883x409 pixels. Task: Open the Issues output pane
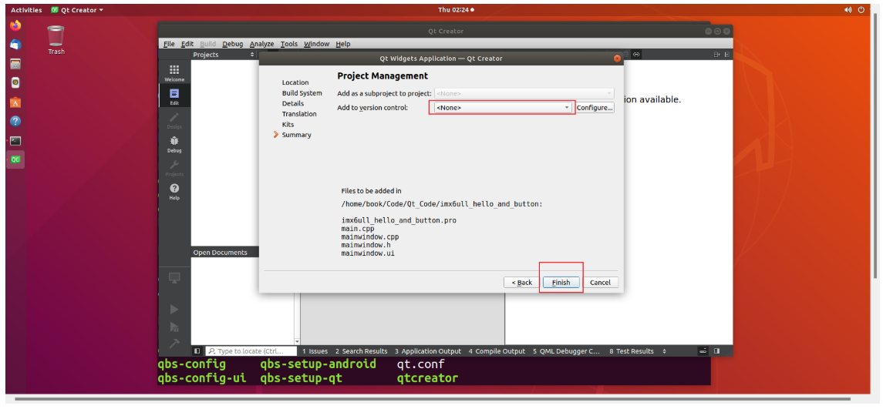[315, 351]
